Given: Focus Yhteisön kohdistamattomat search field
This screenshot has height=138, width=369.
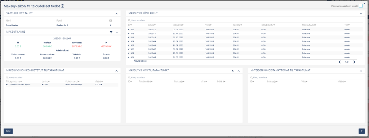Looking at the screenshot, I should pyautogui.click(x=306, y=78).
